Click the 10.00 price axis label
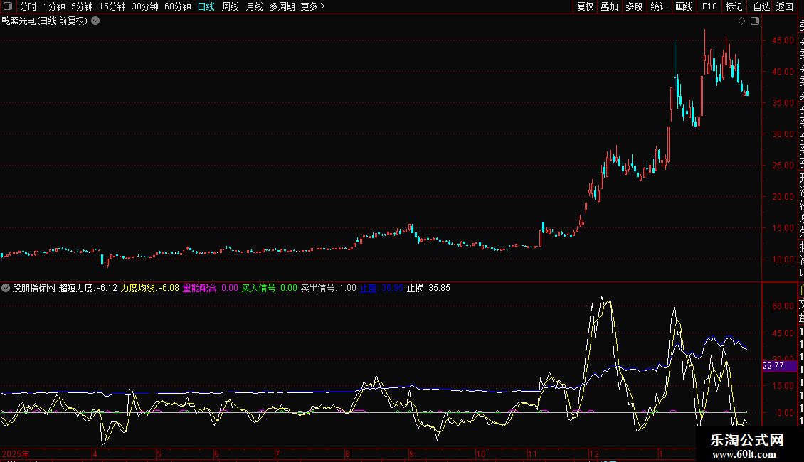The width and height of the screenshot is (804, 462). [783, 259]
